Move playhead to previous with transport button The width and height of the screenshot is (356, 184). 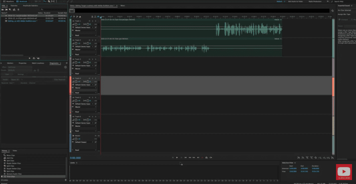point(185,158)
